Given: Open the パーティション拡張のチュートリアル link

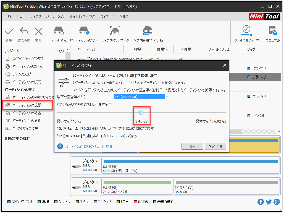Looking at the screenshot, I should coord(89,147).
